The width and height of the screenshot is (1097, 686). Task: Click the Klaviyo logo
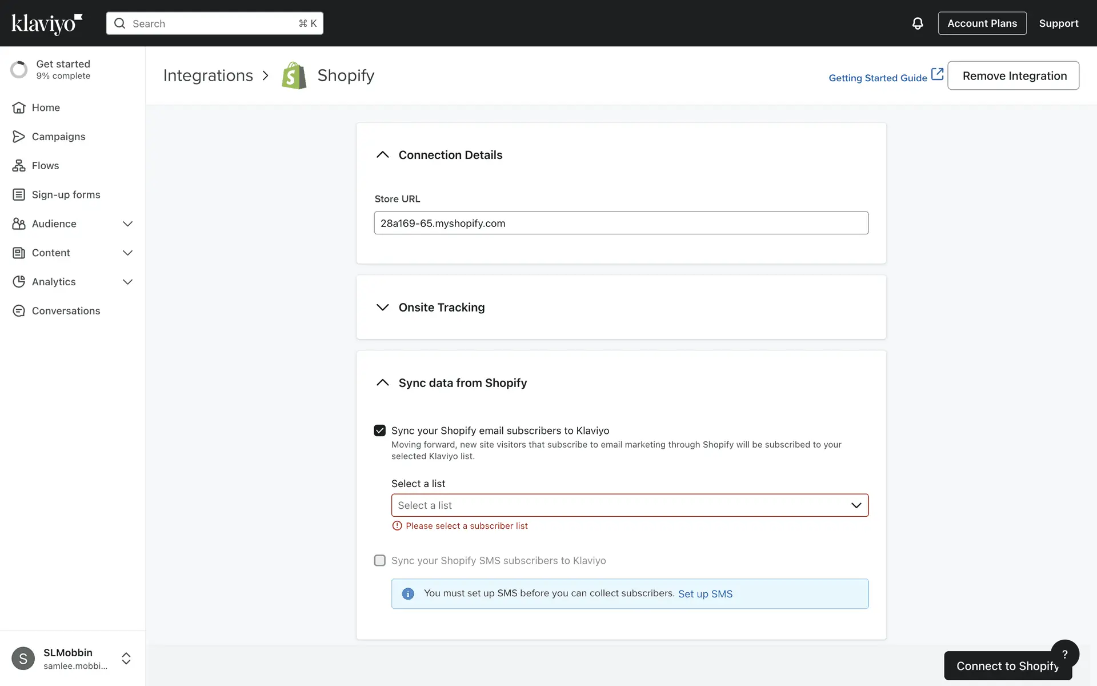pos(47,23)
